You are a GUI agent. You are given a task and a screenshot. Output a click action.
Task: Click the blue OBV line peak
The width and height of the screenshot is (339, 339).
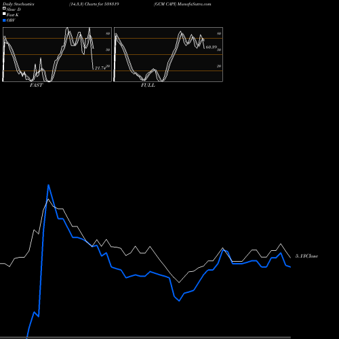48,185
